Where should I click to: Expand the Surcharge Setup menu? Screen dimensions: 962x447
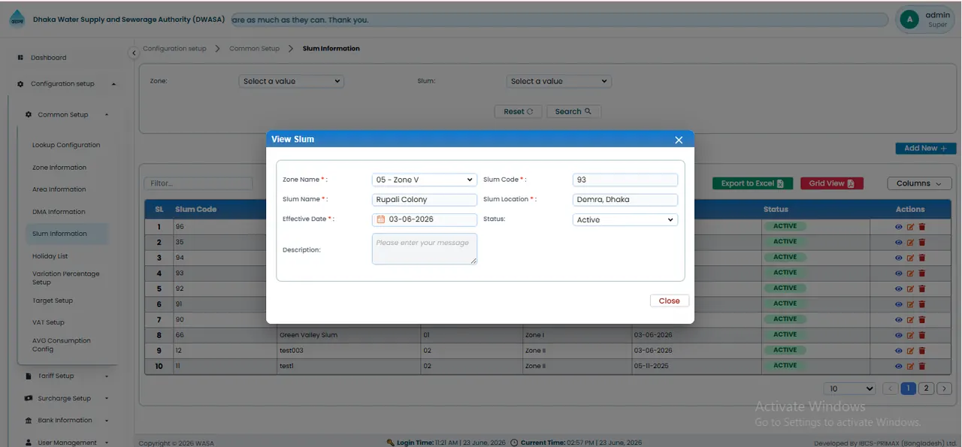click(x=67, y=398)
